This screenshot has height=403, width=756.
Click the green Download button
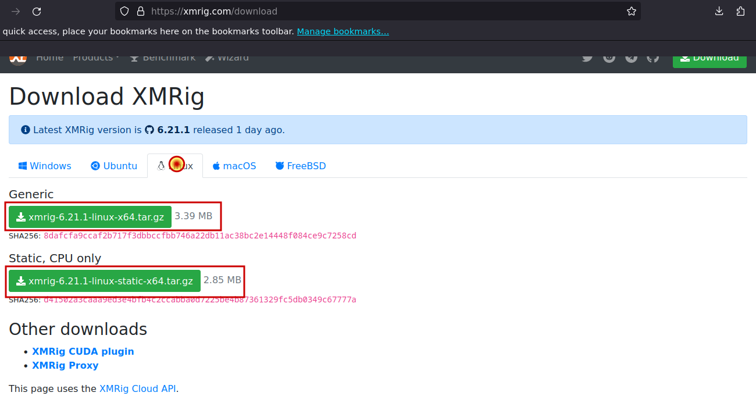[x=709, y=57]
